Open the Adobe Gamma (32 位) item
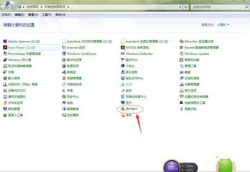This screenshot has width=250, height=172. pos(21,42)
